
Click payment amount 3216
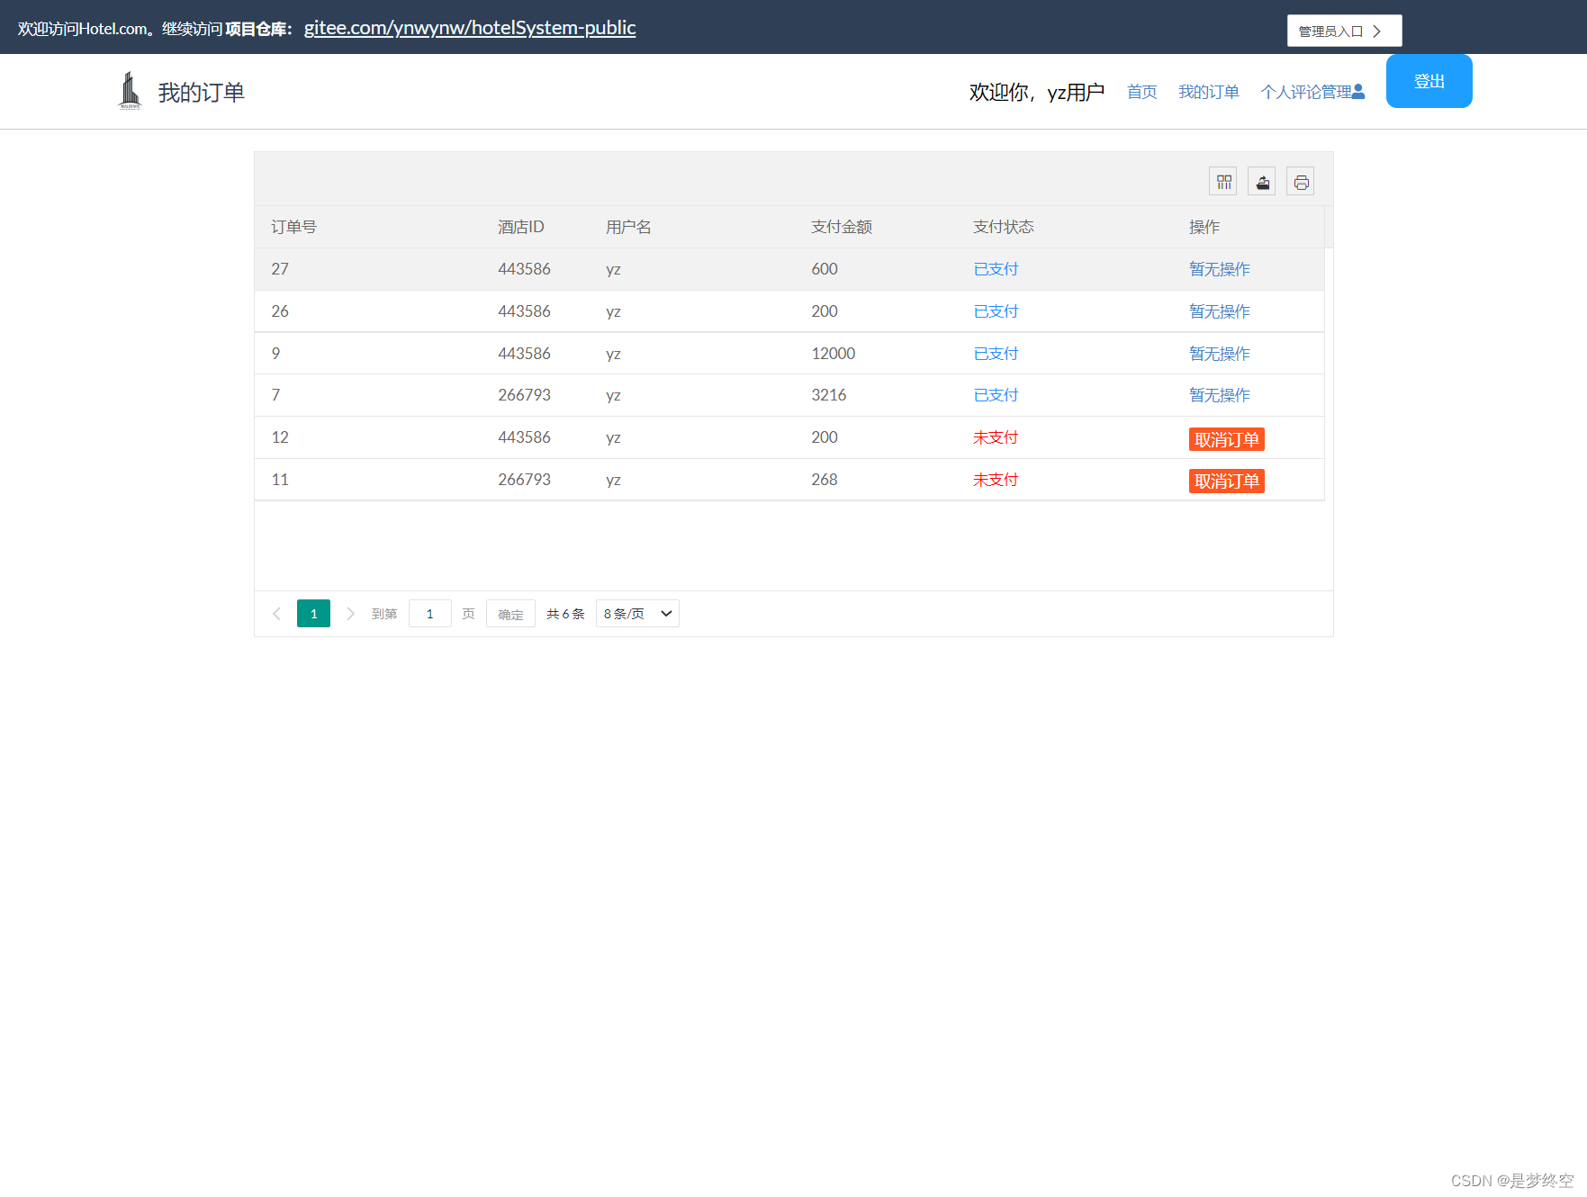click(829, 395)
